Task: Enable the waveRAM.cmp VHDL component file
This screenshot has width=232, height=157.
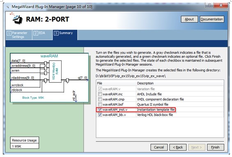Action: tap(100, 99)
